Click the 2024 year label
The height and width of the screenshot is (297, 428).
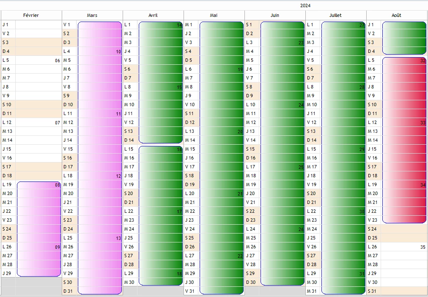tap(305, 5)
